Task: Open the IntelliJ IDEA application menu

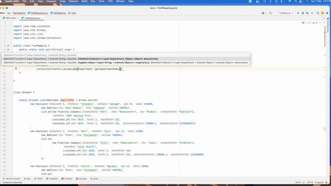Action: (12, 1)
